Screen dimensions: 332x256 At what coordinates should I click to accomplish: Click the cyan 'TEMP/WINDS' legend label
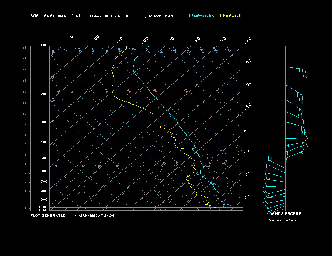click(201, 16)
